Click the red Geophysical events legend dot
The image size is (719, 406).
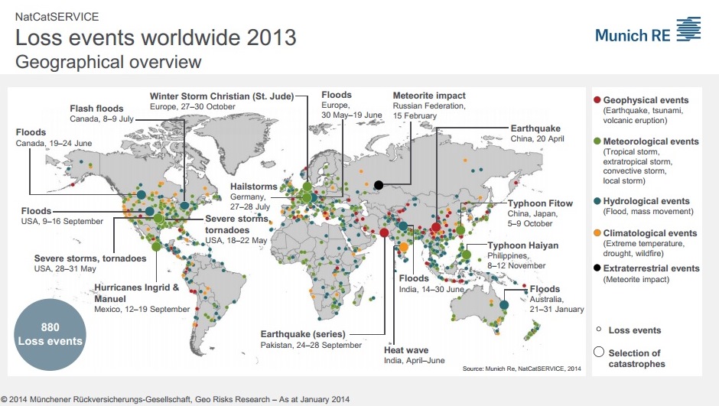point(597,100)
